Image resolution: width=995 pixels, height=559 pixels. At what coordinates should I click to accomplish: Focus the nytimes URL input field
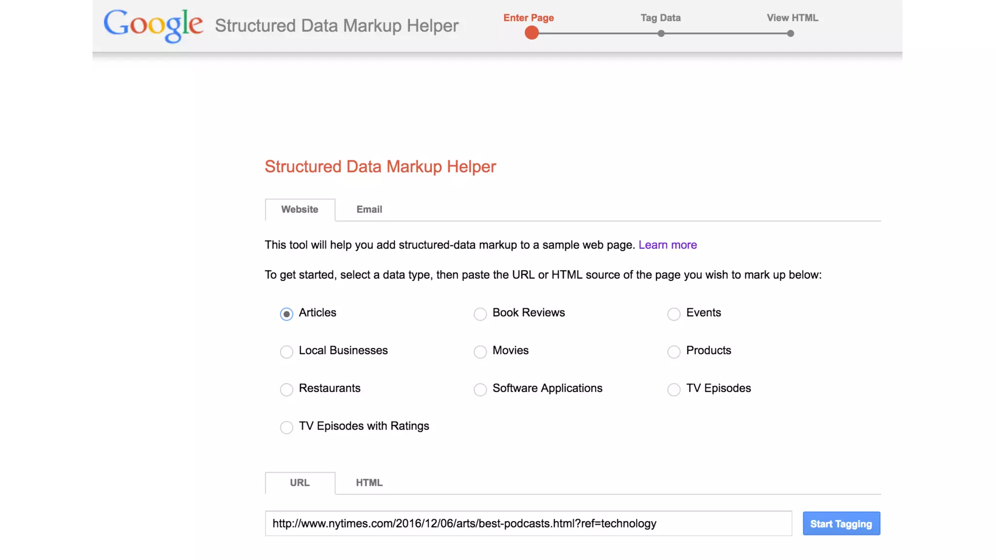click(x=528, y=524)
